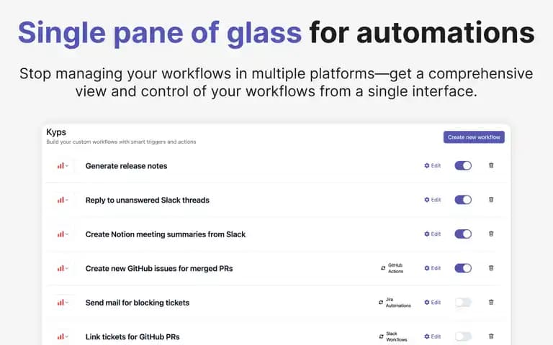The width and height of the screenshot is (553, 345).
Task: Expand chart dropdown for Create Notion meeting summaries
Action: [67, 234]
